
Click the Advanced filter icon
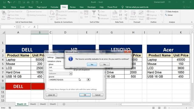[99, 18]
